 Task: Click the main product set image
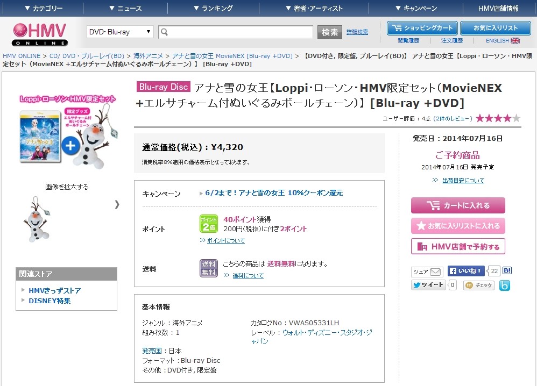tap(67, 133)
